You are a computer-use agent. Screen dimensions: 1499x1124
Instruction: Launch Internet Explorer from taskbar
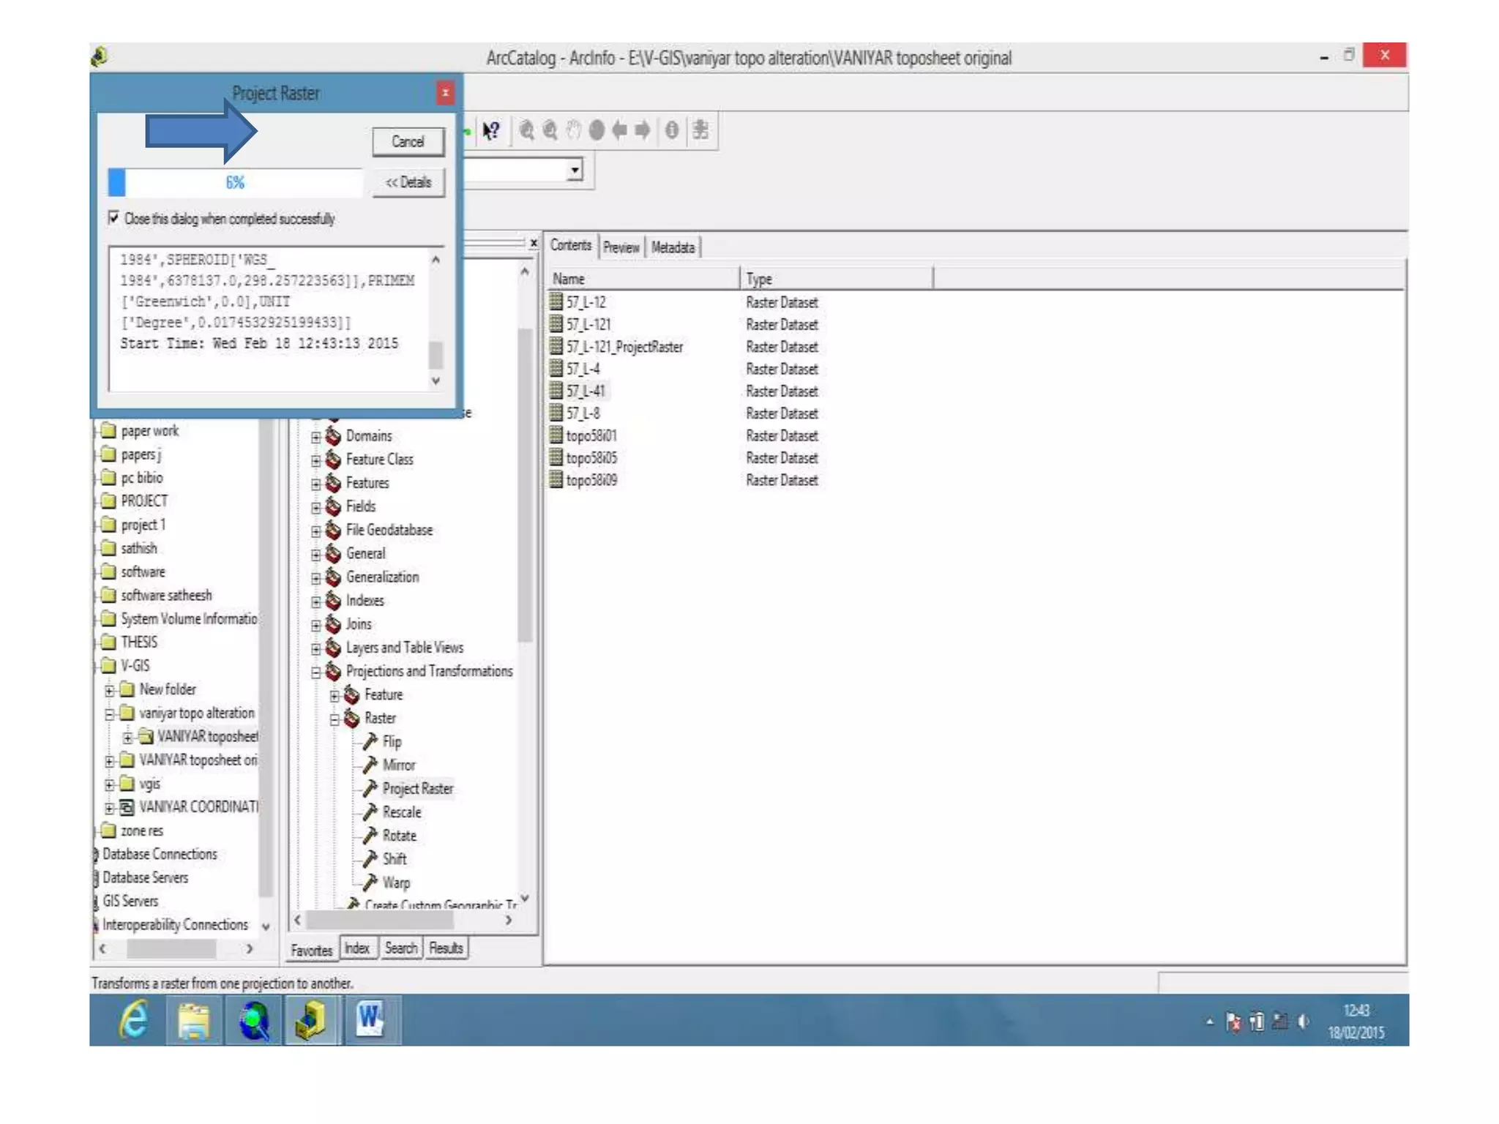click(x=135, y=1019)
